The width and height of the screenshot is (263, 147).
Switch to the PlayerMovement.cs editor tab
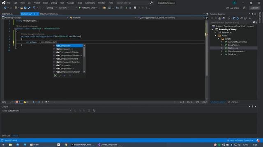coord(49,14)
